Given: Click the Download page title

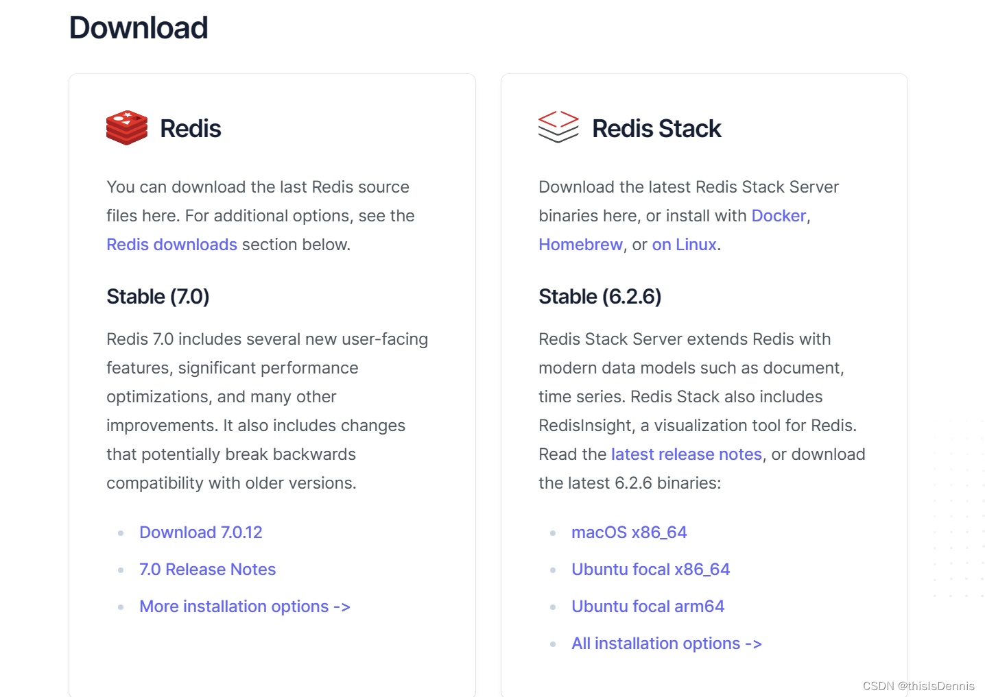Looking at the screenshot, I should pos(139,28).
